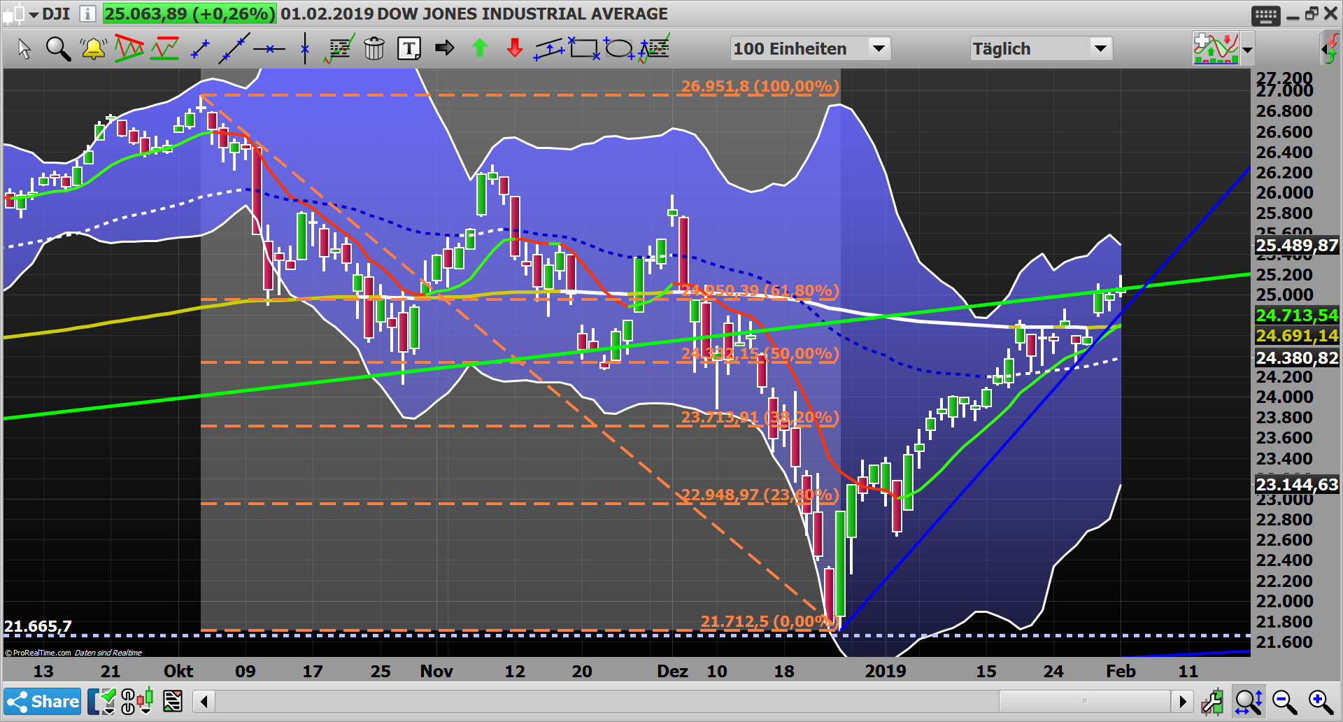Click the green price change 25.063,89 box

click(190, 14)
